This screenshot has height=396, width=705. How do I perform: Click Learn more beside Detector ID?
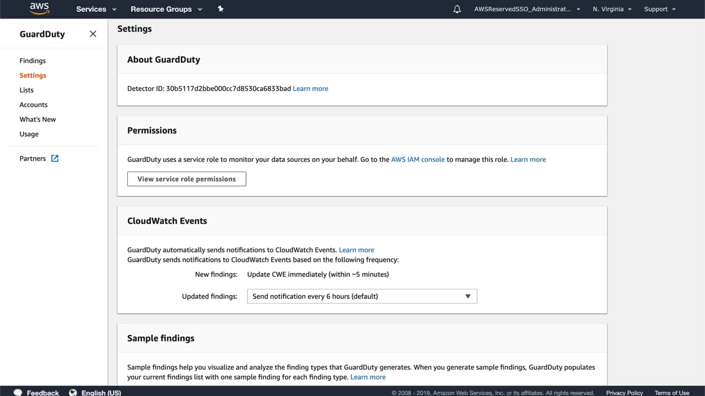[x=310, y=89]
